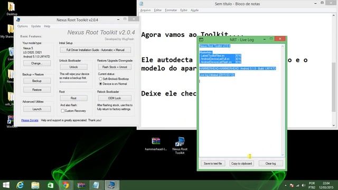Open Windows Store from taskbar

[x=51, y=185]
